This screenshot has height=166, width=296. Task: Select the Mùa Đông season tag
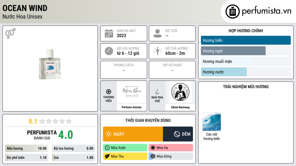click(171, 156)
